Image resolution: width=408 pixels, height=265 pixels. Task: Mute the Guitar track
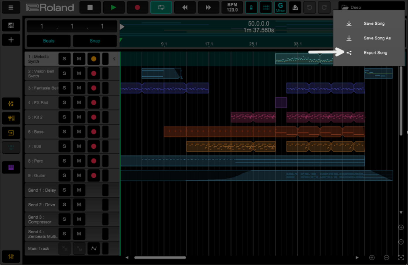point(79,175)
